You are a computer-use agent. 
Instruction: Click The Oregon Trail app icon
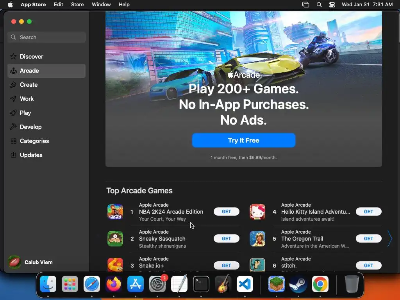[x=257, y=239]
